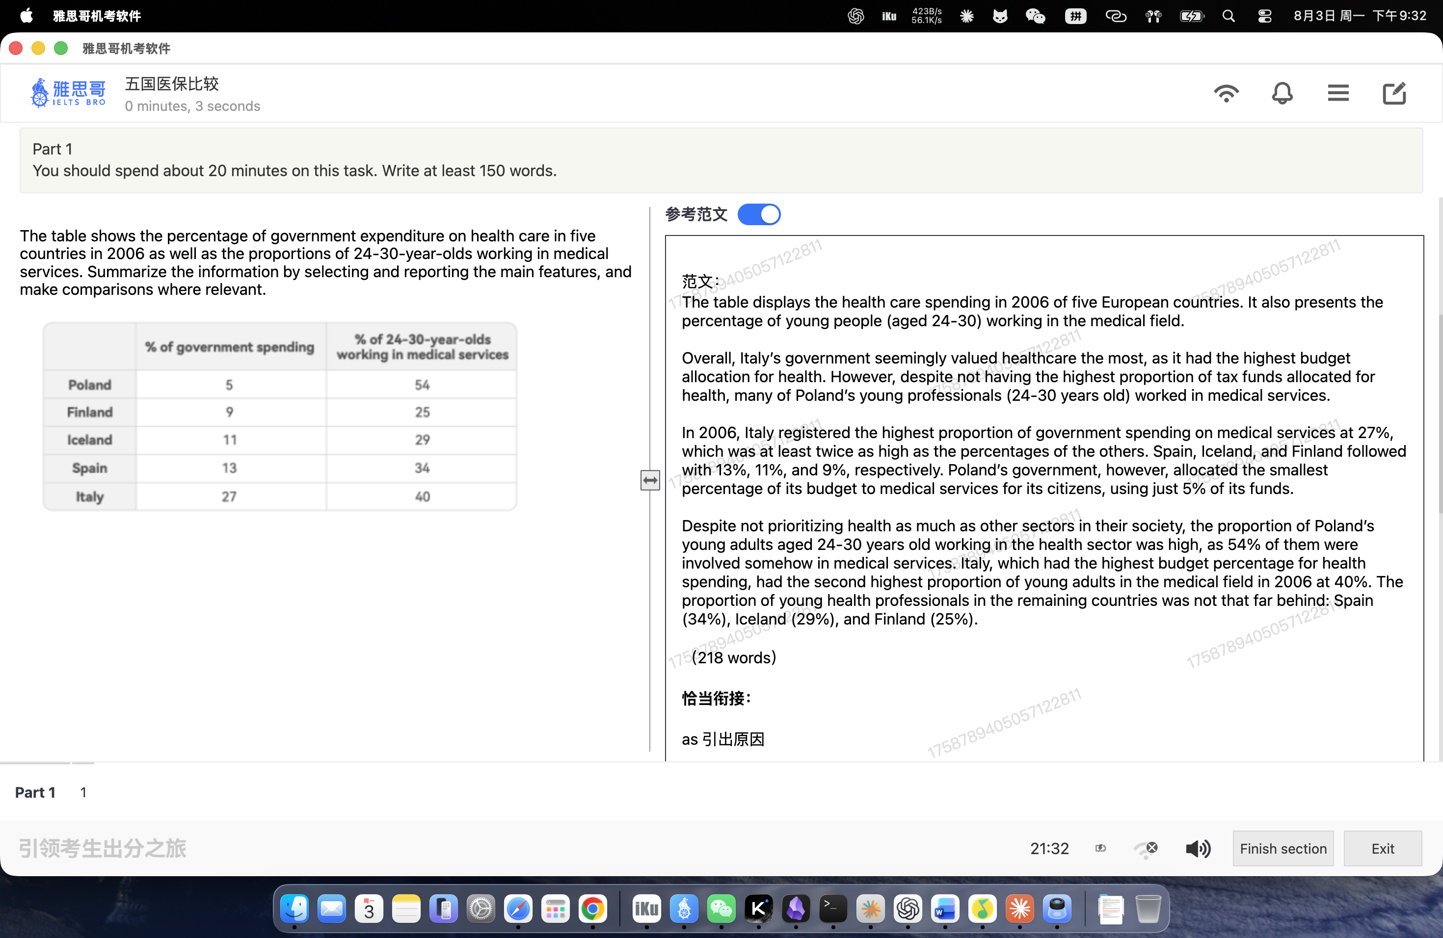This screenshot has height=938, width=1443.
Task: Click the Wi-Fi icon in the app header
Action: (1226, 93)
